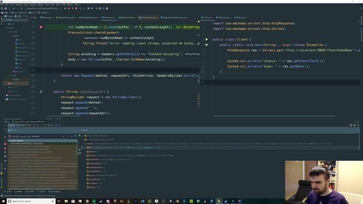Open the Debug tool window tab at the bottom

pos(19,192)
